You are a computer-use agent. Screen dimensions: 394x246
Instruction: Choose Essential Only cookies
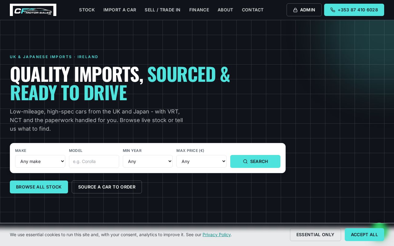[x=316, y=235]
